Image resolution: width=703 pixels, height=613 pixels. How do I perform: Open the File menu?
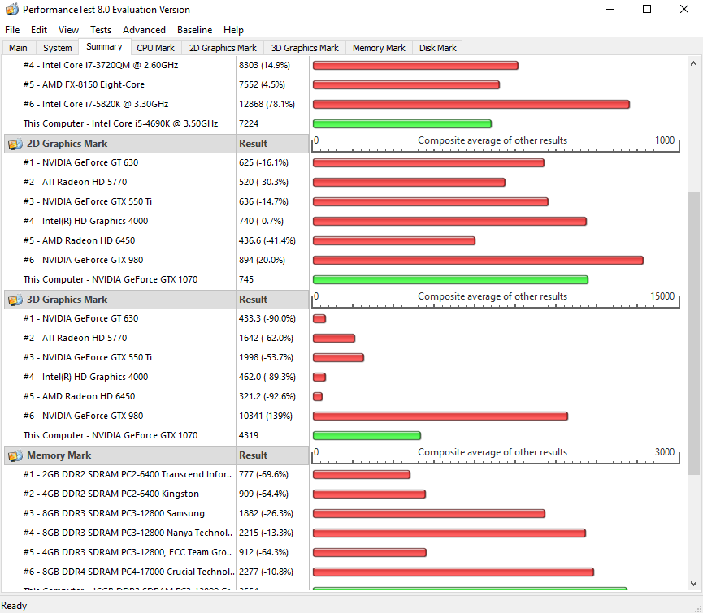pyautogui.click(x=12, y=30)
